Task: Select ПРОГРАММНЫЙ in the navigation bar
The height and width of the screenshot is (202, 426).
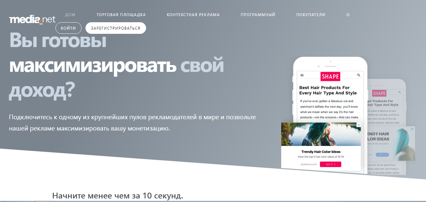Action: point(258,15)
